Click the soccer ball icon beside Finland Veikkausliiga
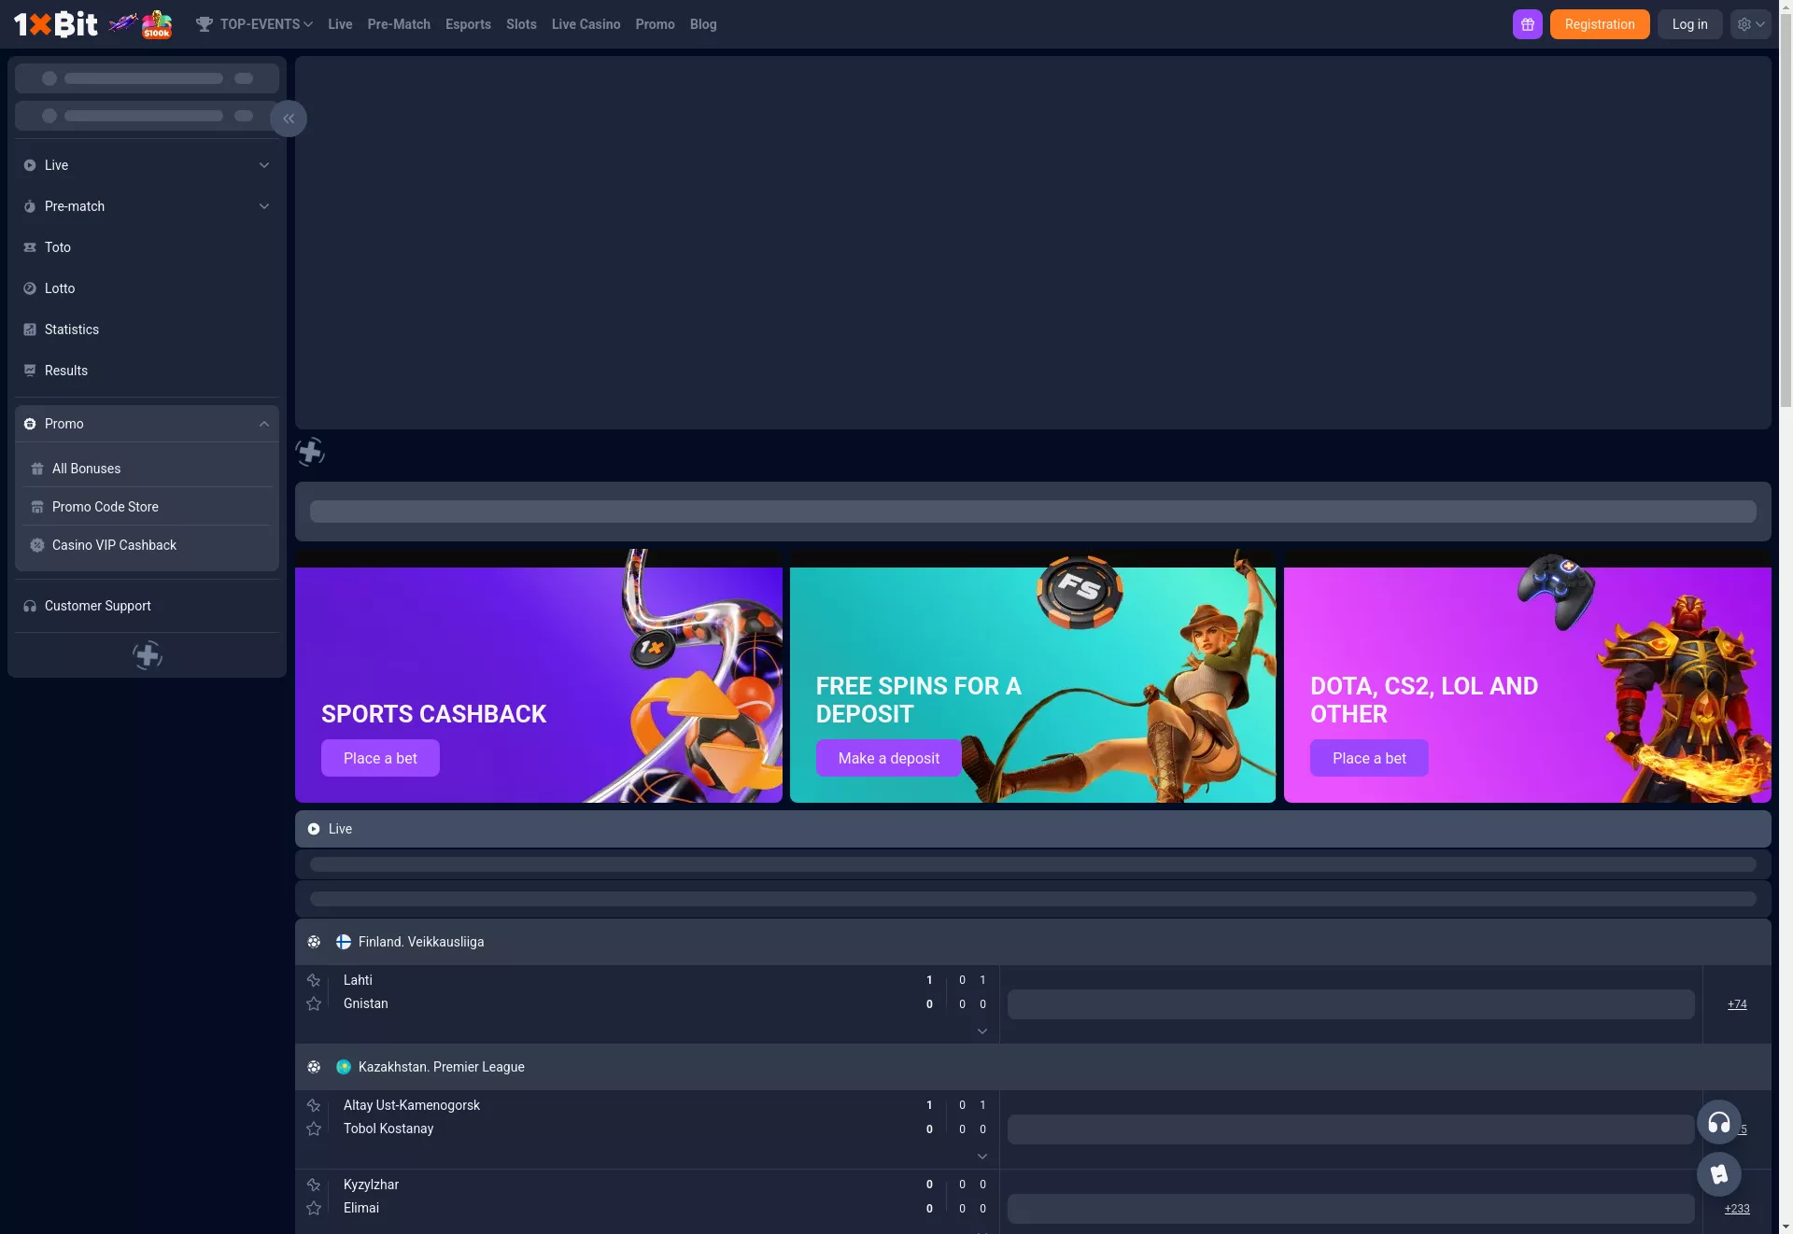Image resolution: width=1793 pixels, height=1234 pixels. click(x=314, y=942)
